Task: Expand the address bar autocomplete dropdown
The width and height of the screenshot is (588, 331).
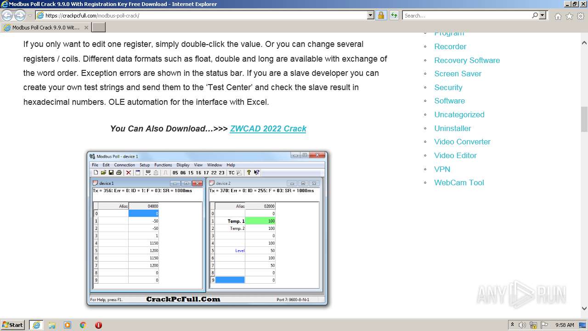Action: pyautogui.click(x=371, y=15)
